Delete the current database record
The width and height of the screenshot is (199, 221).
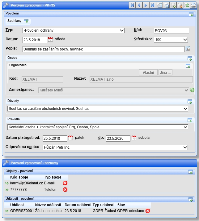(x=180, y=6)
